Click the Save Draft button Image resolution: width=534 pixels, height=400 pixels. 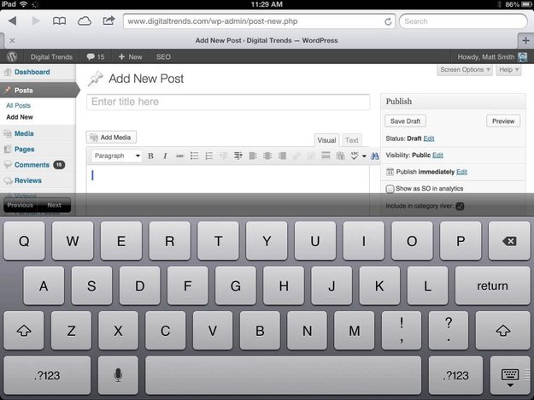pyautogui.click(x=405, y=121)
